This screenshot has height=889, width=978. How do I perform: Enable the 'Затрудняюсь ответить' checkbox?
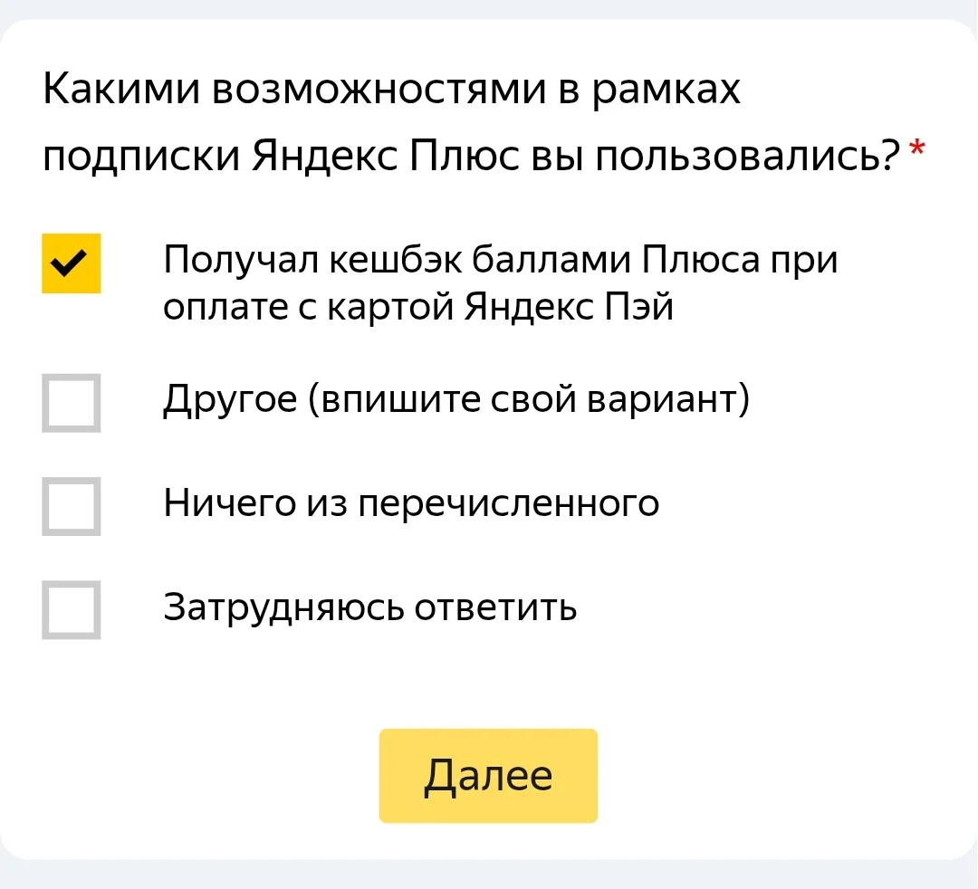(x=72, y=609)
